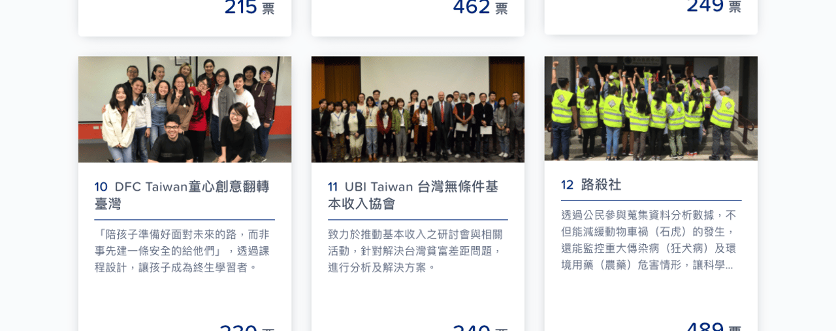The height and width of the screenshot is (331, 836).
Task: Click the 路殺社 description about 公民參與蒐集資料
Action: pos(649,240)
